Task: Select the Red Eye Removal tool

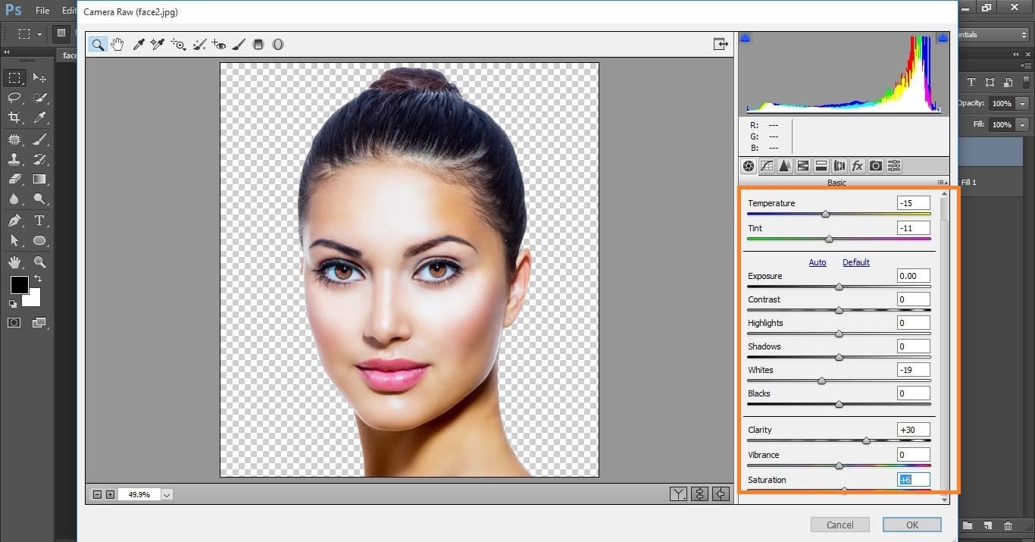Action: click(x=219, y=45)
